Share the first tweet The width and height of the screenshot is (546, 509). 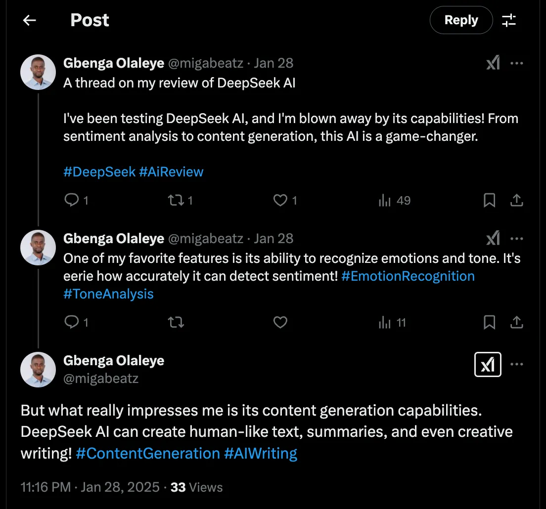tap(517, 200)
